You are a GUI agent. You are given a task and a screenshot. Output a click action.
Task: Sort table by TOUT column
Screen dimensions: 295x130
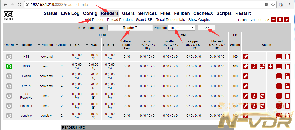click(x=110, y=45)
